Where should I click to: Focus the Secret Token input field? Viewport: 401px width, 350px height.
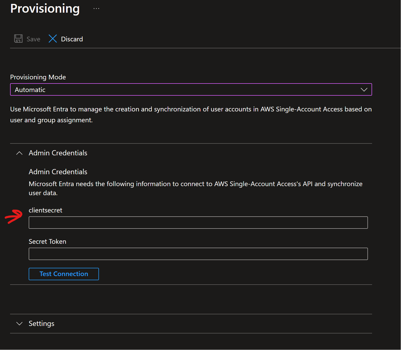click(x=198, y=254)
